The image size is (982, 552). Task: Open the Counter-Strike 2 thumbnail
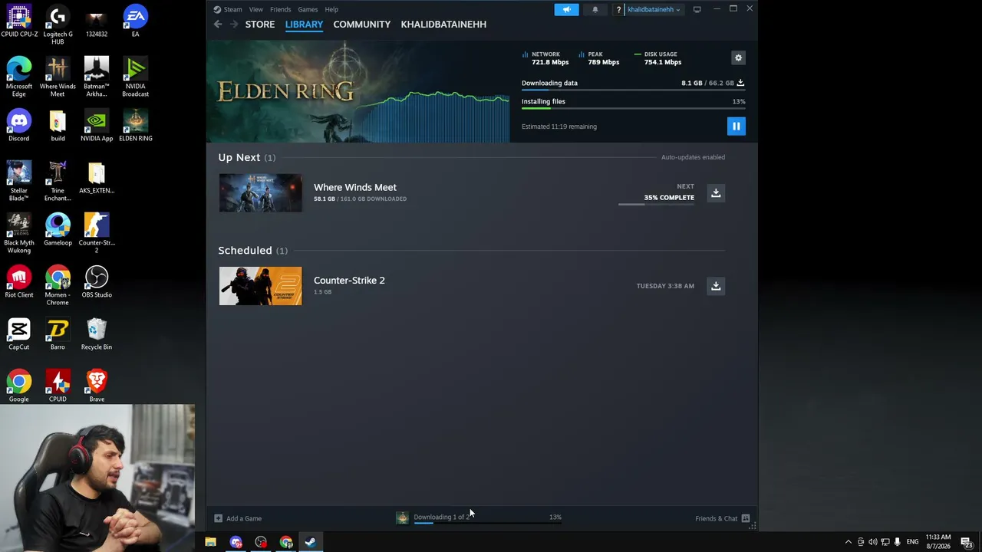261,286
